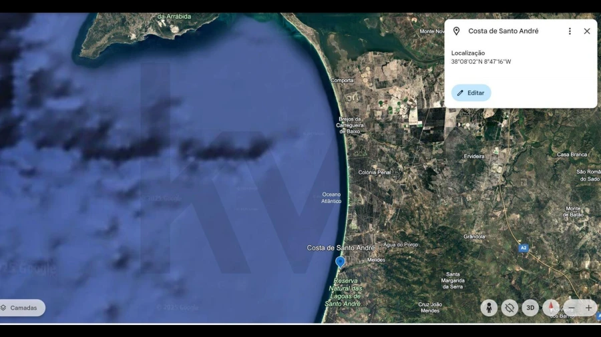The height and width of the screenshot is (337, 601).
Task: Click the location pin icon in the card header
Action: [457, 31]
